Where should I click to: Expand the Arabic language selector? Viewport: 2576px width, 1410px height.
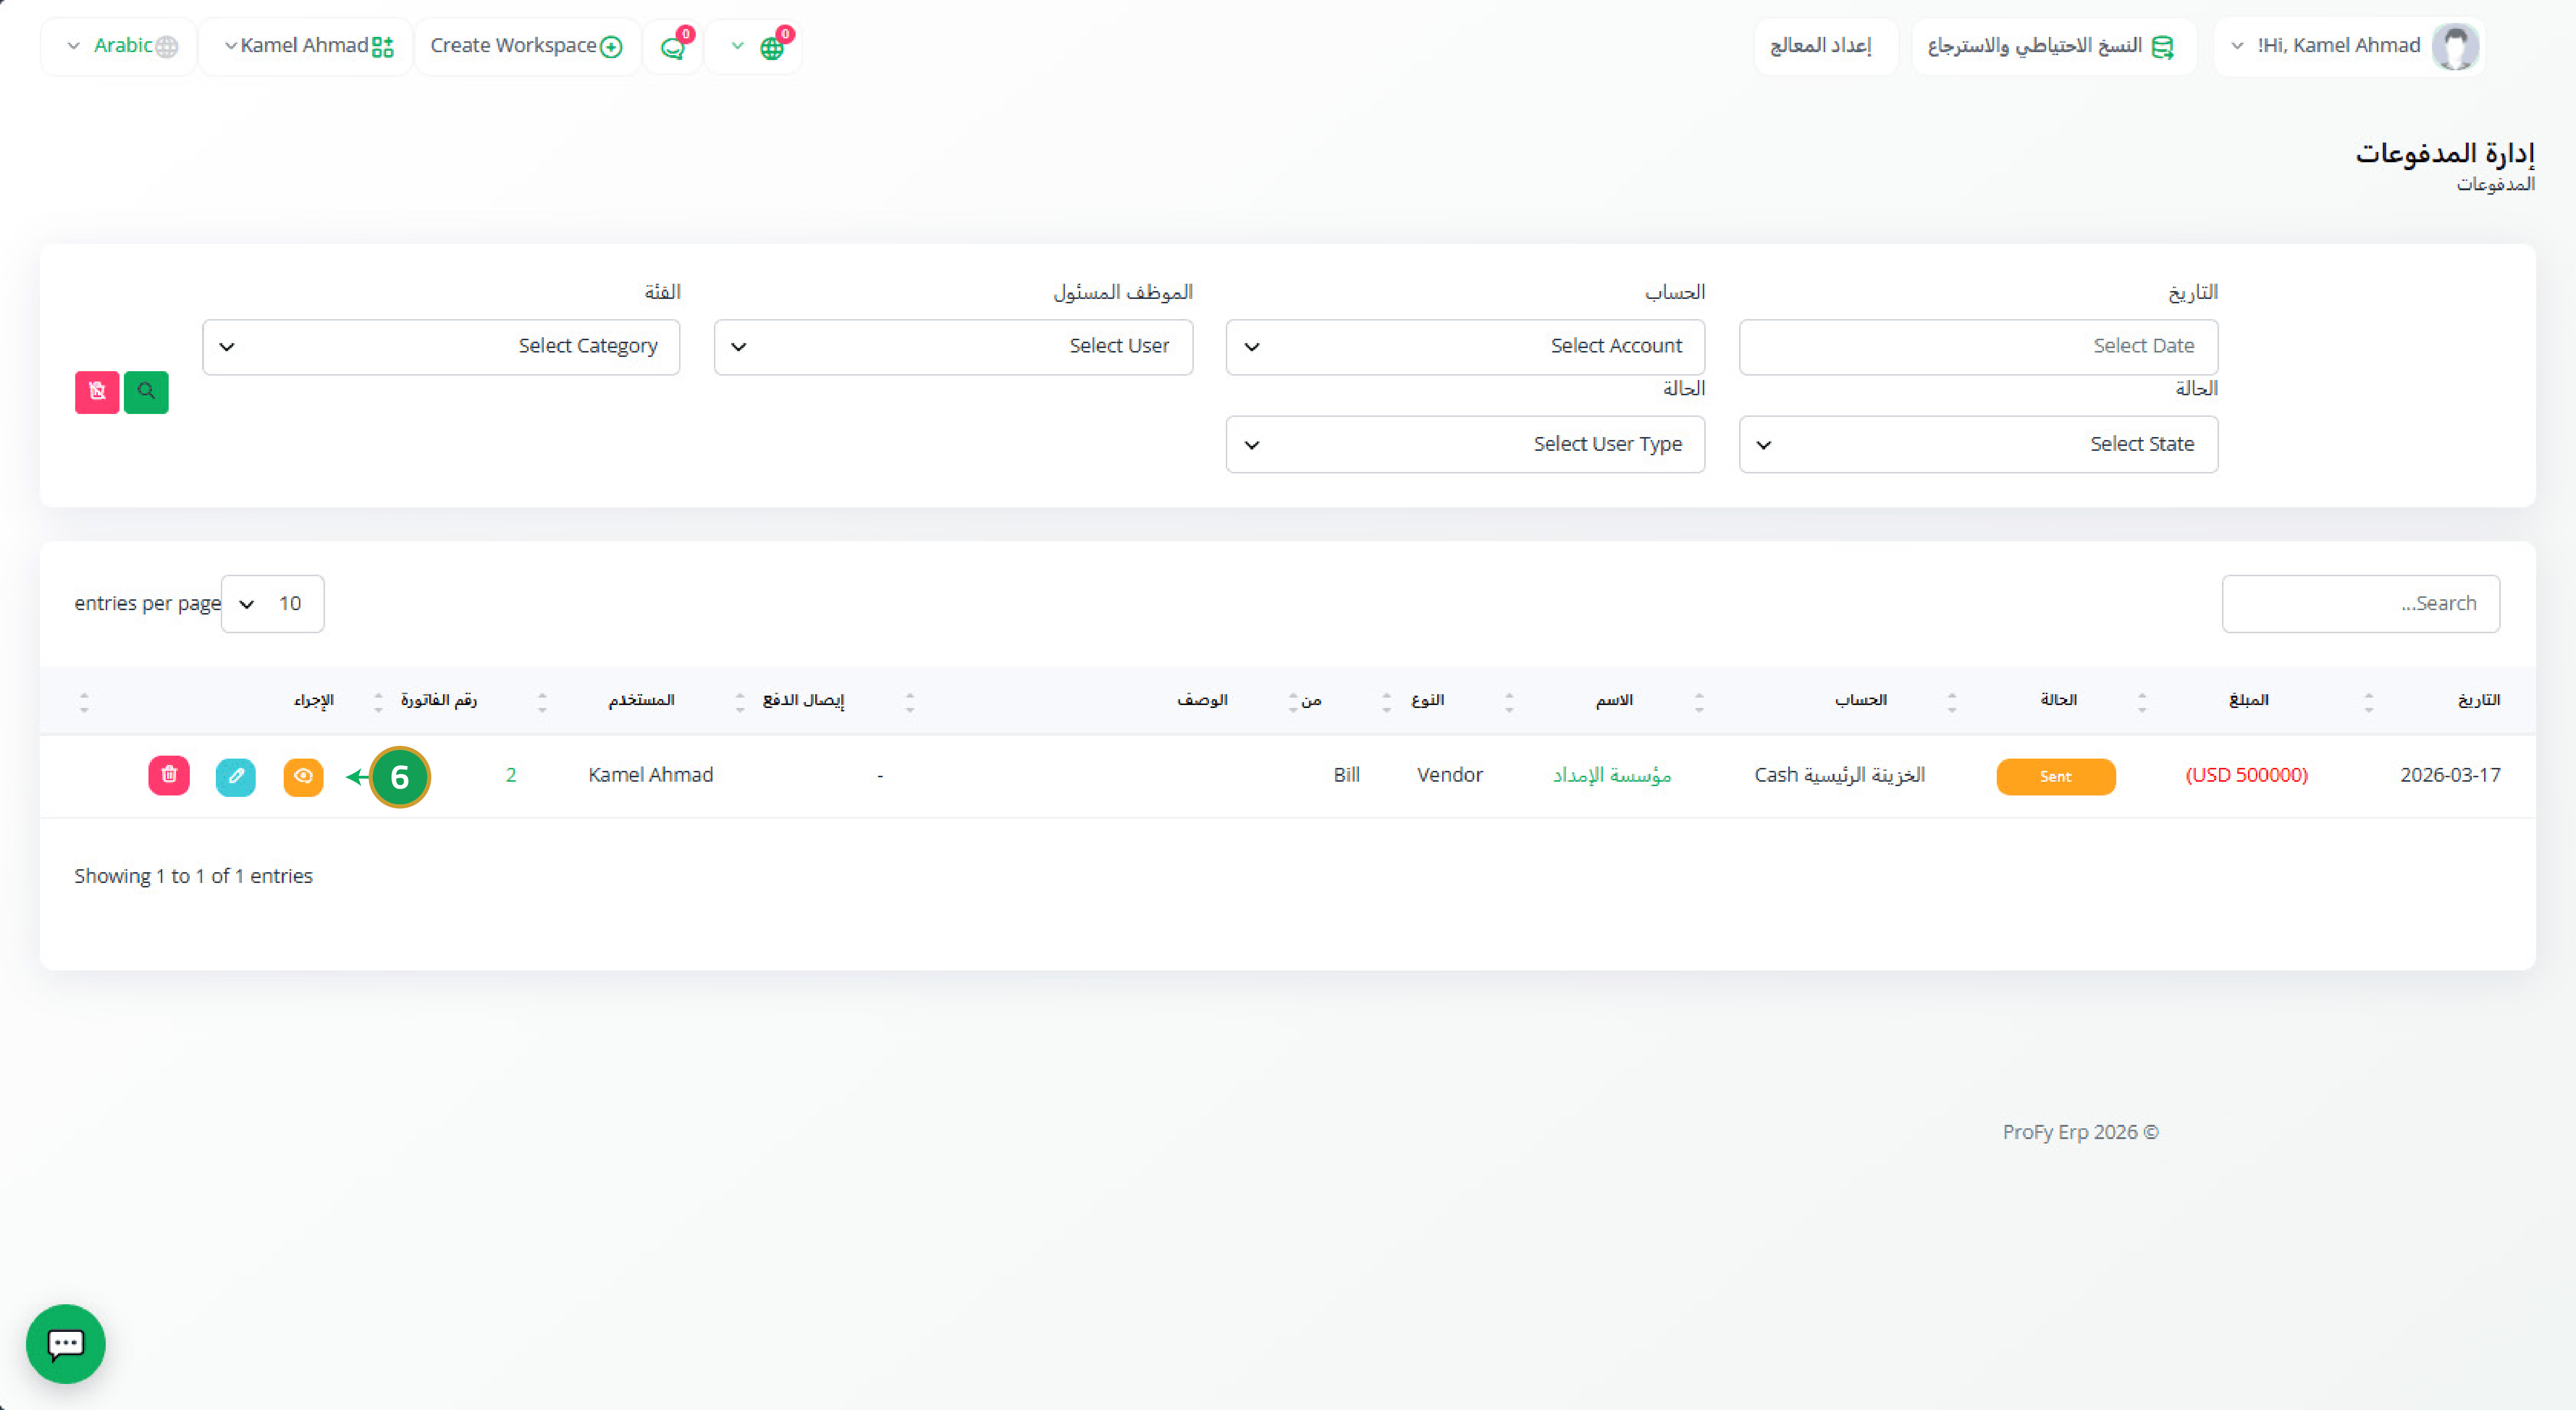tap(118, 46)
